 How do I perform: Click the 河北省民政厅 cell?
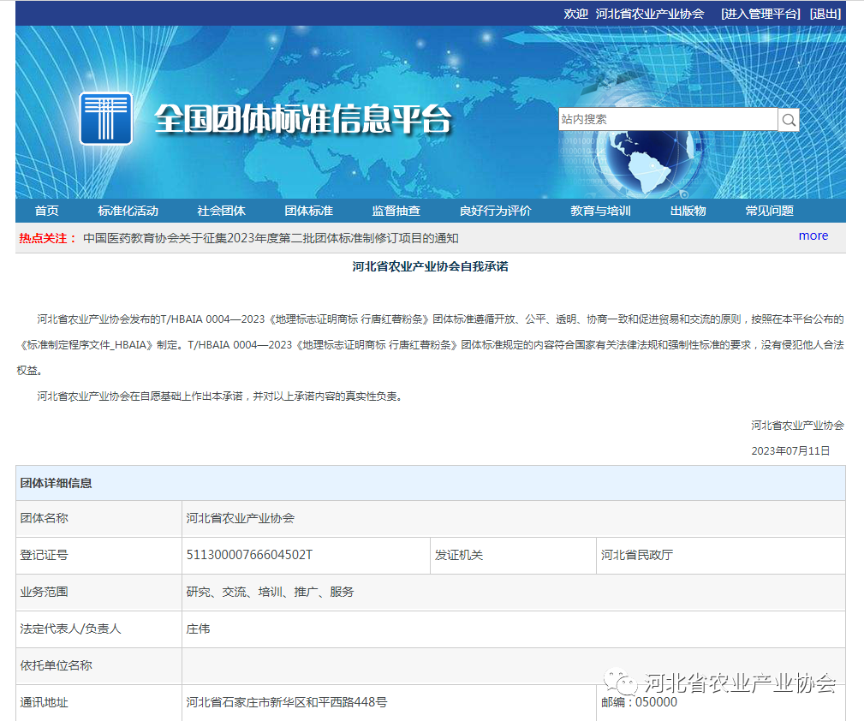tap(720, 555)
